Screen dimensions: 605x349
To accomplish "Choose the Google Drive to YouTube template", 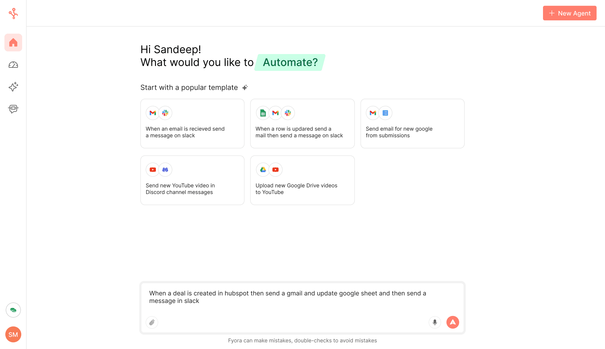I will tap(302, 180).
